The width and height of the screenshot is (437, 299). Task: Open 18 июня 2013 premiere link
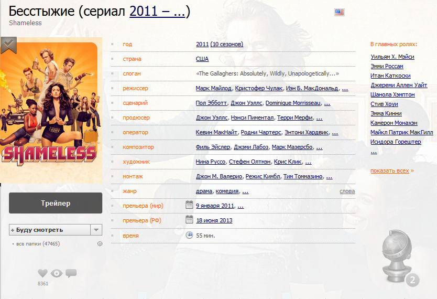pyautogui.click(x=214, y=220)
